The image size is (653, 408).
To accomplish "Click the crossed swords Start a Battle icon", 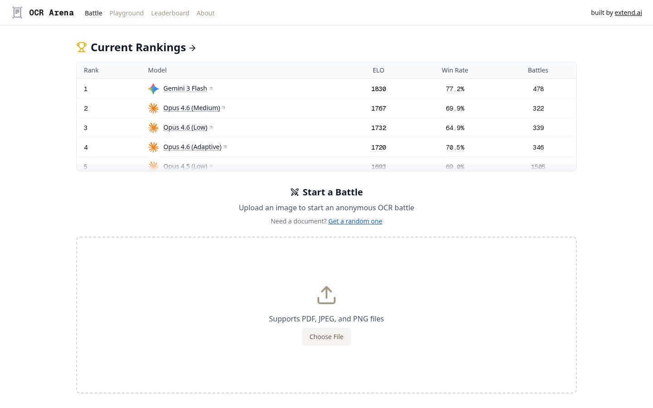I will pyautogui.click(x=295, y=192).
